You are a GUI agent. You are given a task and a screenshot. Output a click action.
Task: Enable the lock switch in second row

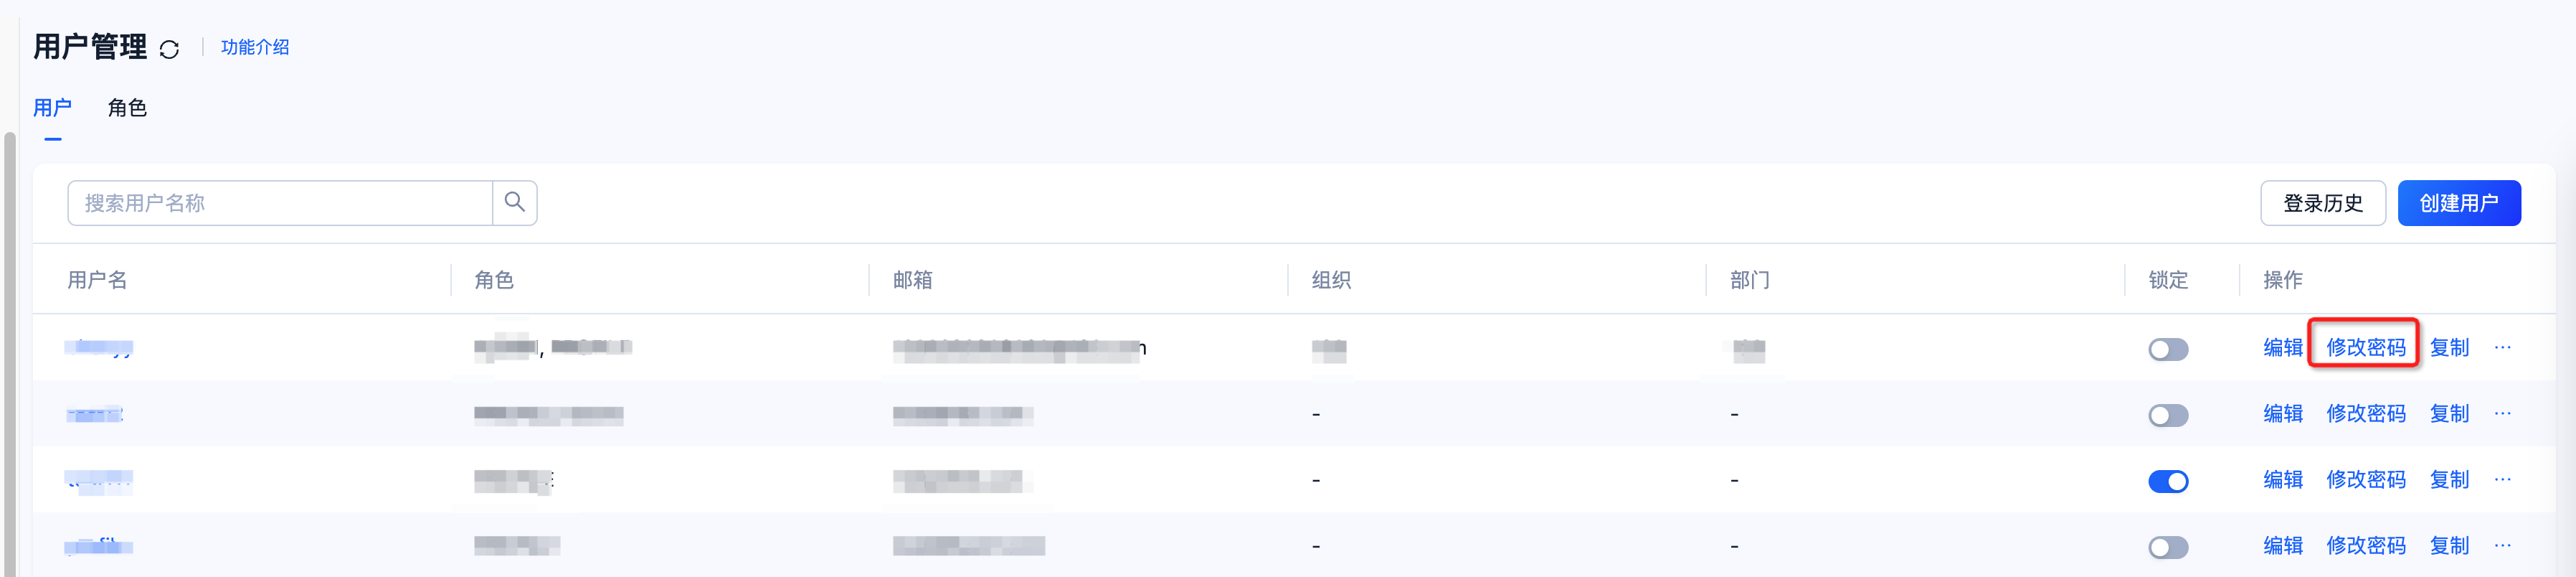[2168, 415]
